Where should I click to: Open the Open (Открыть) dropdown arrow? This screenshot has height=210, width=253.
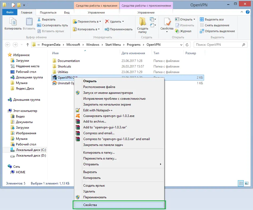(x=194, y=19)
